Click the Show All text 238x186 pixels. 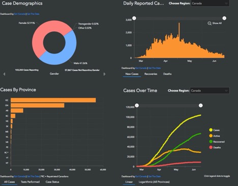coord(217,23)
